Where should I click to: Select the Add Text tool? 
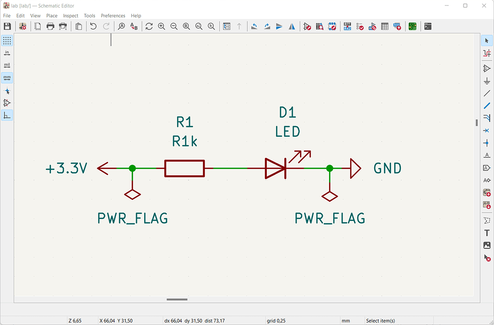coord(487,233)
